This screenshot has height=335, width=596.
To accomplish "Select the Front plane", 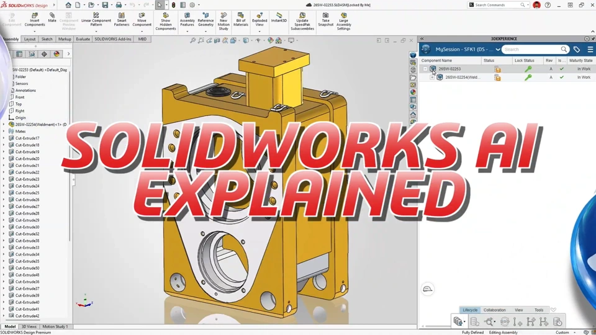I will coord(20,97).
